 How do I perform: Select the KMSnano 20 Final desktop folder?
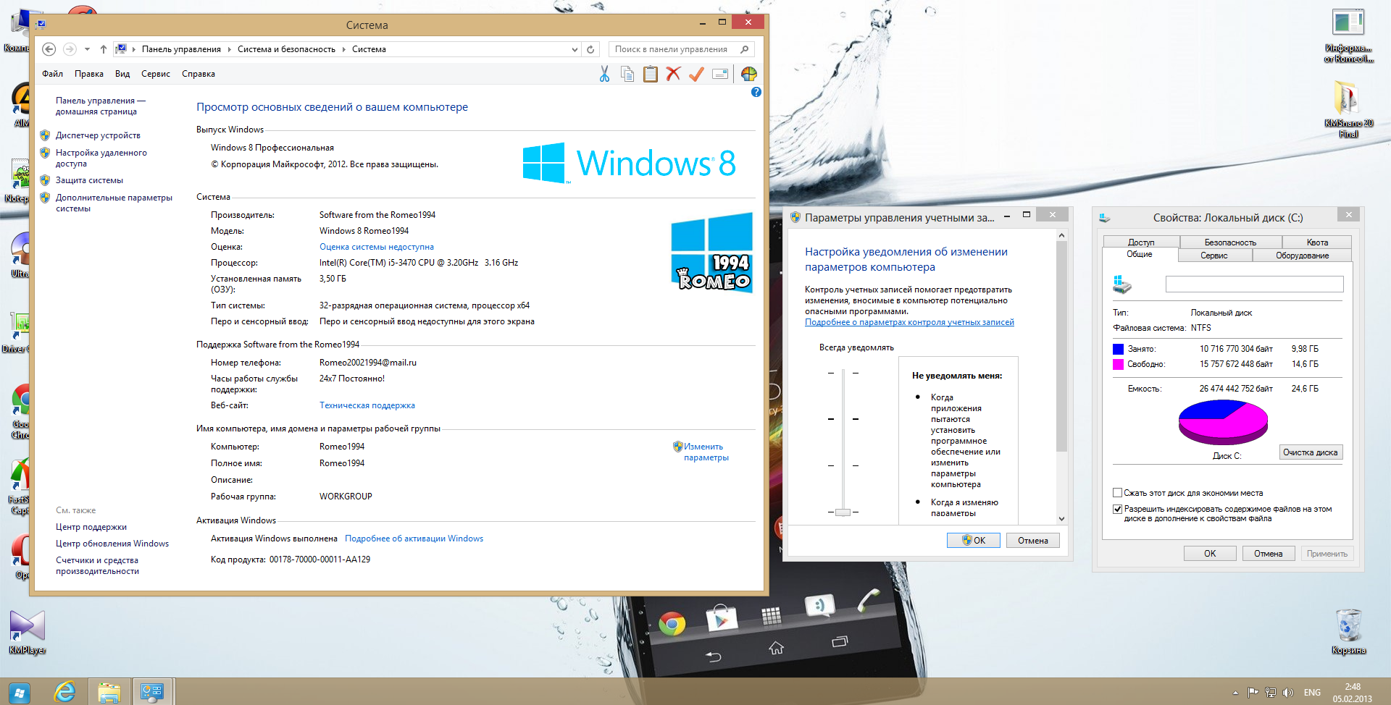click(x=1348, y=109)
